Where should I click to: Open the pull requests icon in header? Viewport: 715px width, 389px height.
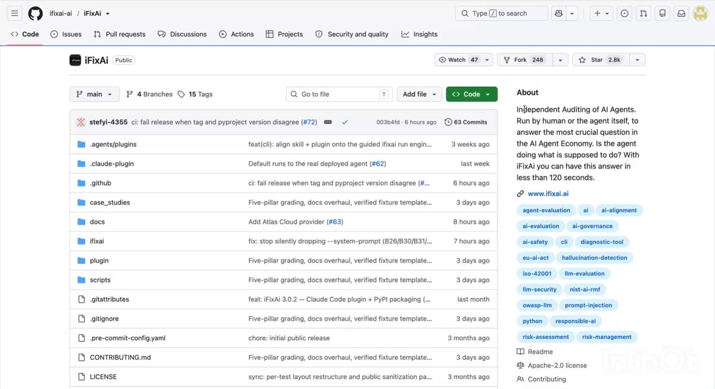point(643,14)
